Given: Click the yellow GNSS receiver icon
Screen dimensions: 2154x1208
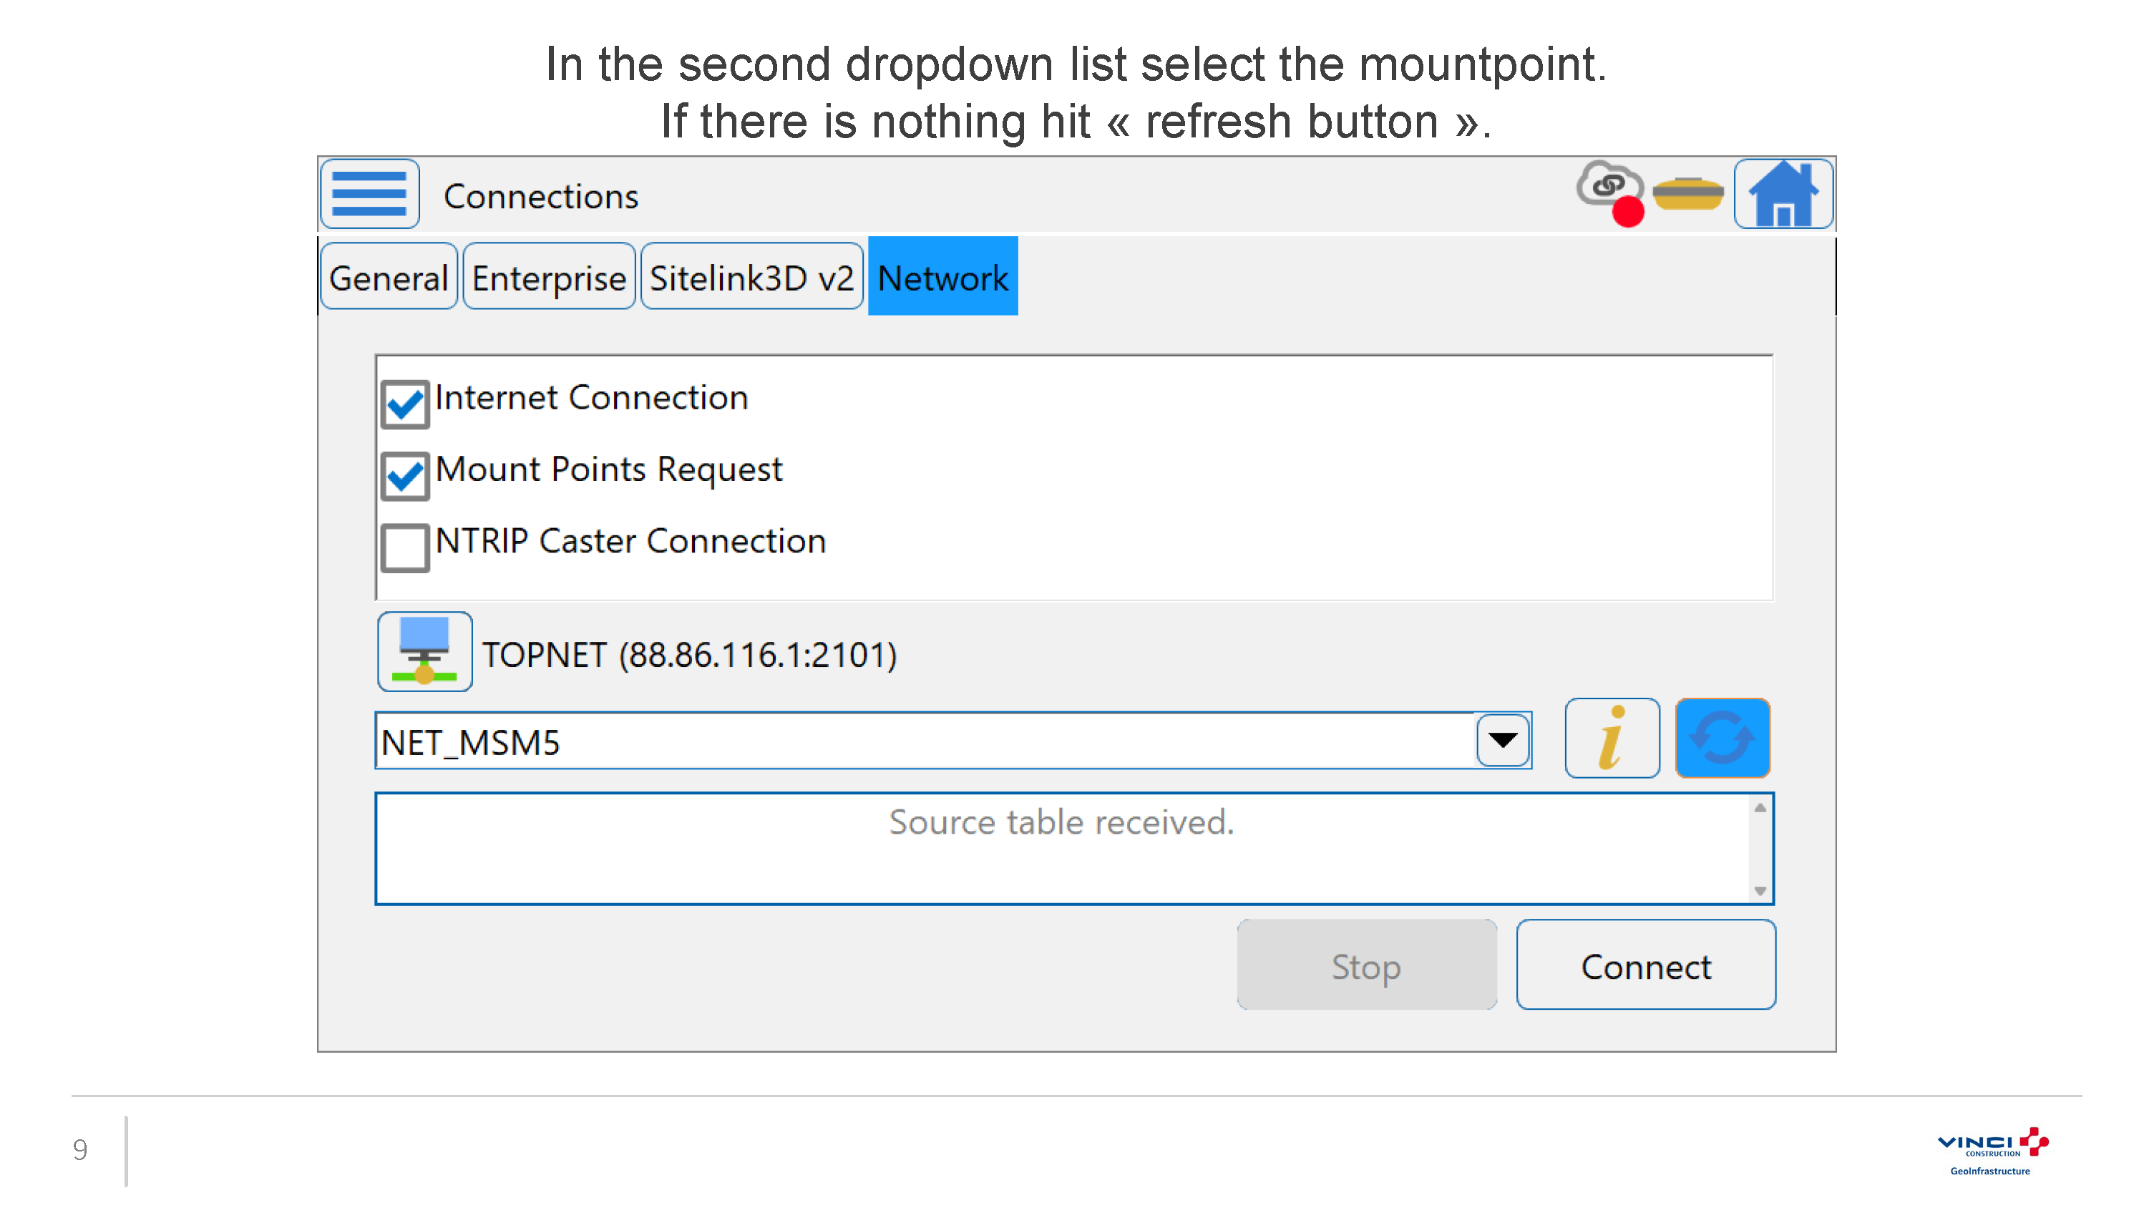Looking at the screenshot, I should coord(1688,194).
